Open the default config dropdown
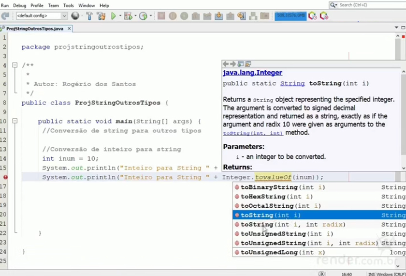Screen dimensions: 406x276 click(x=41, y=16)
